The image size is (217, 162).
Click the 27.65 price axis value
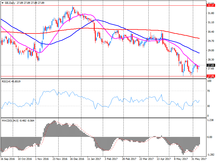211,69
